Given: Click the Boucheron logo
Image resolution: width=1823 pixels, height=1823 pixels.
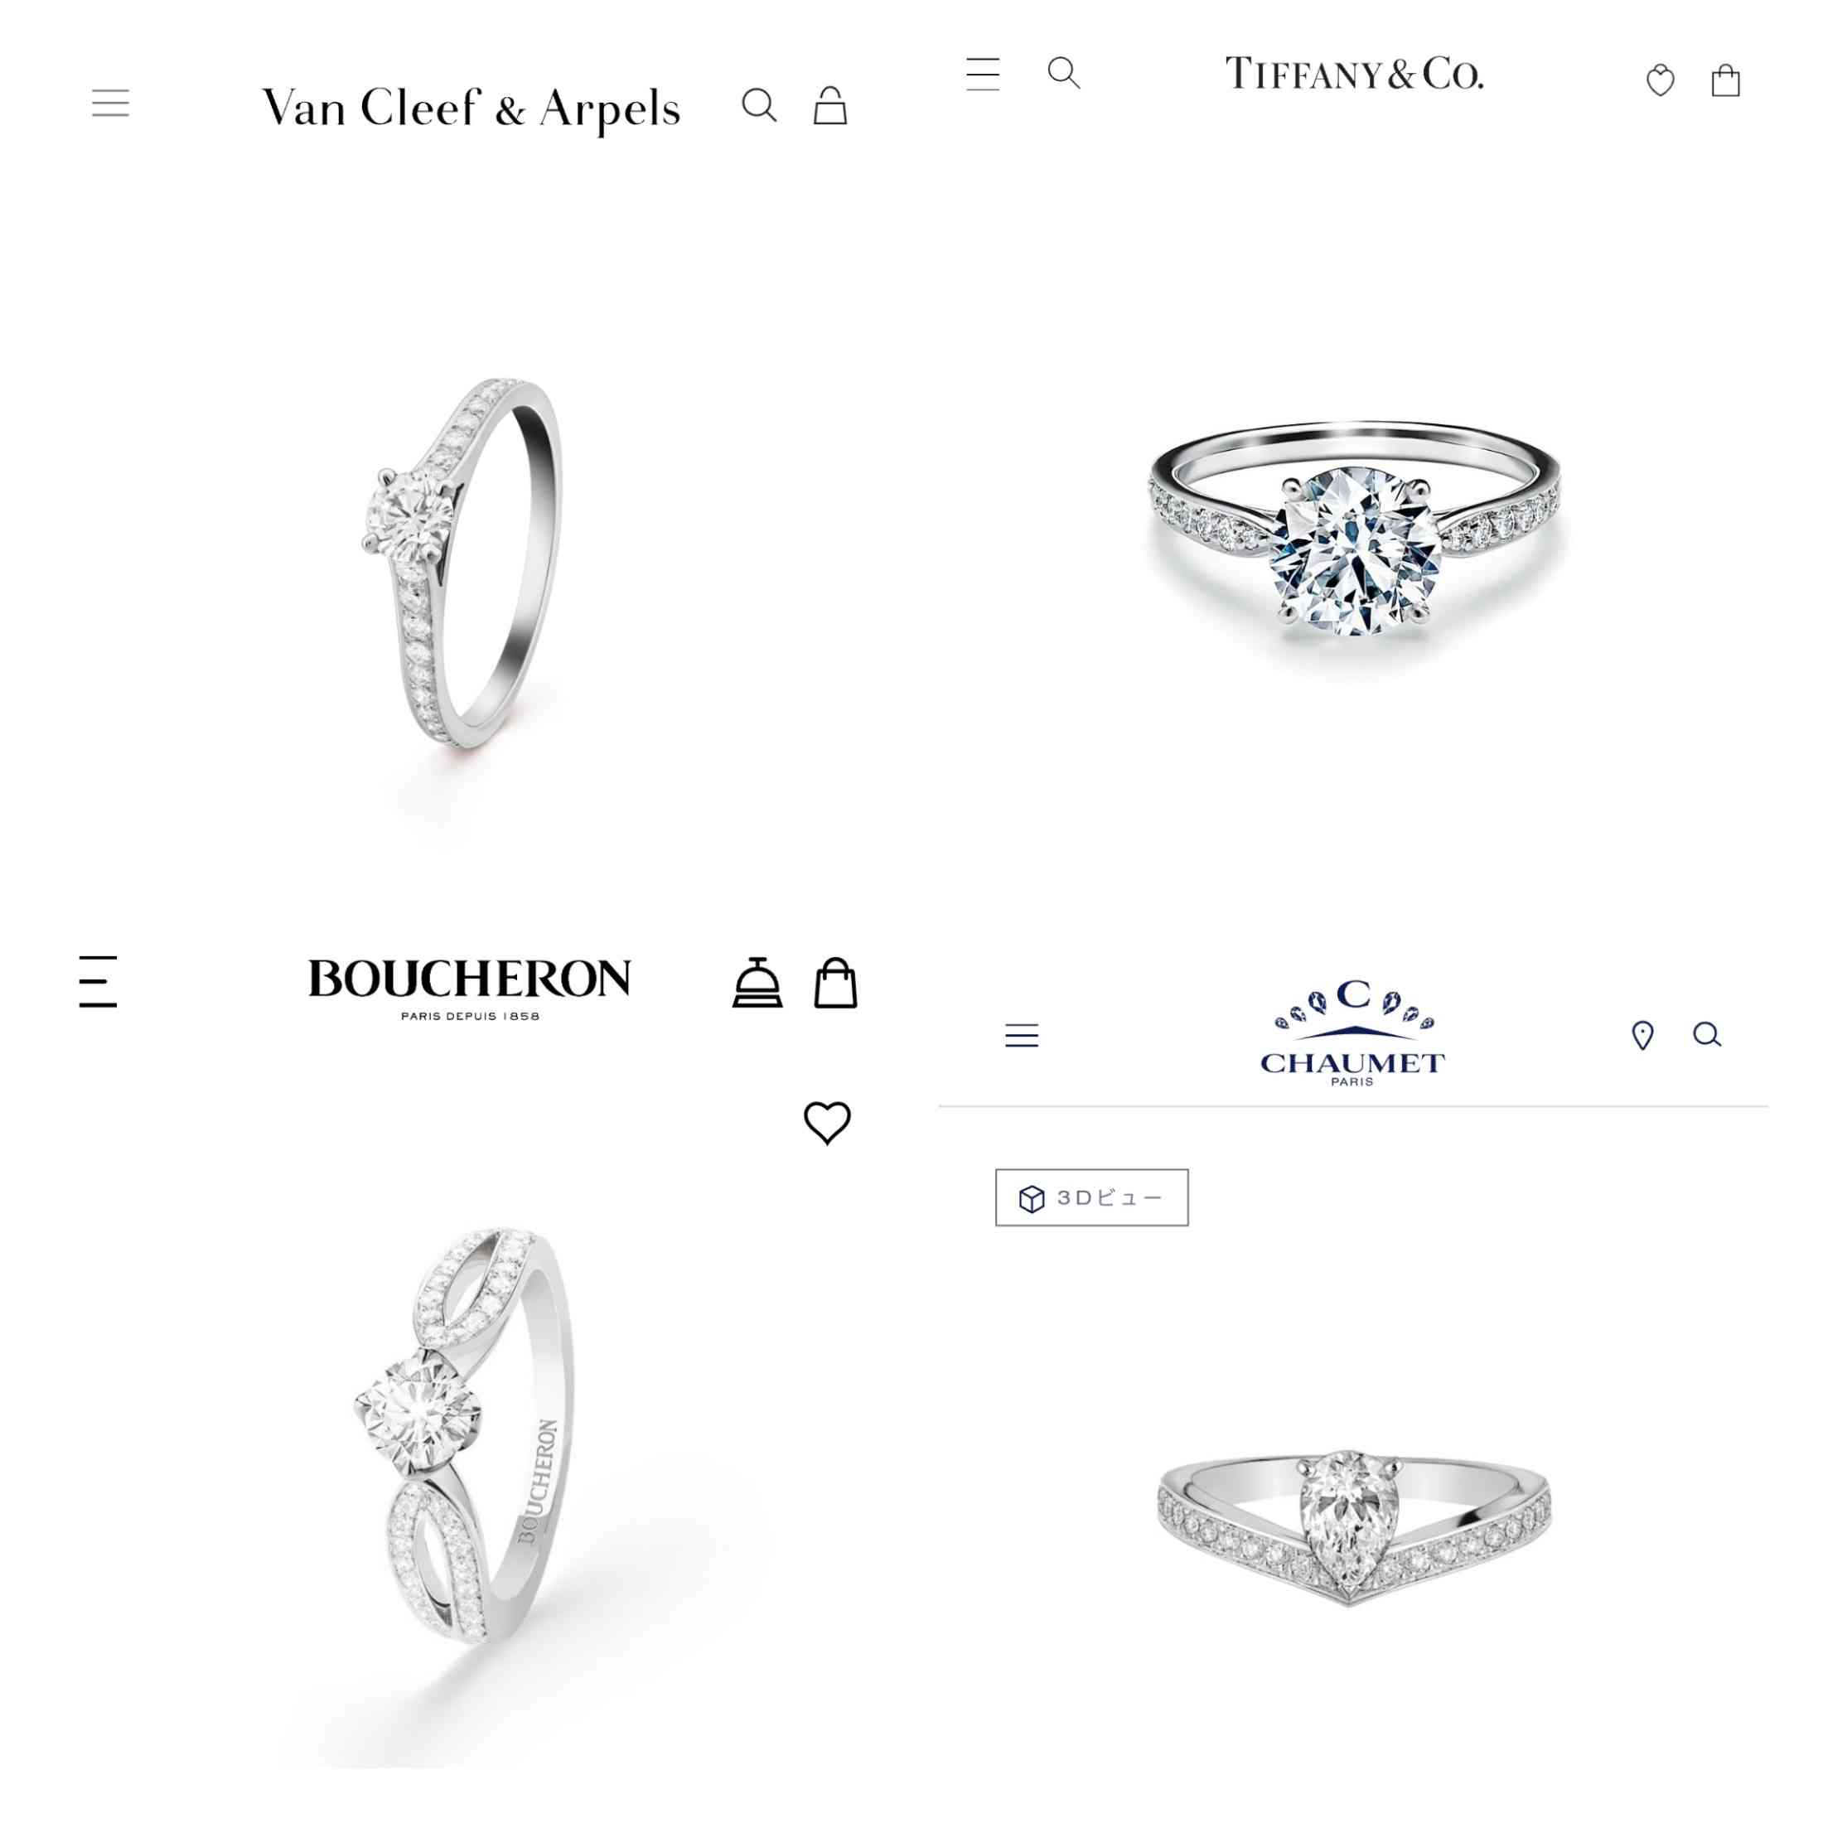Looking at the screenshot, I should (x=470, y=989).
